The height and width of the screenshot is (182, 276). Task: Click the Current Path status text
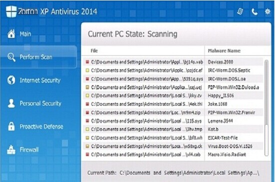coord(173,173)
